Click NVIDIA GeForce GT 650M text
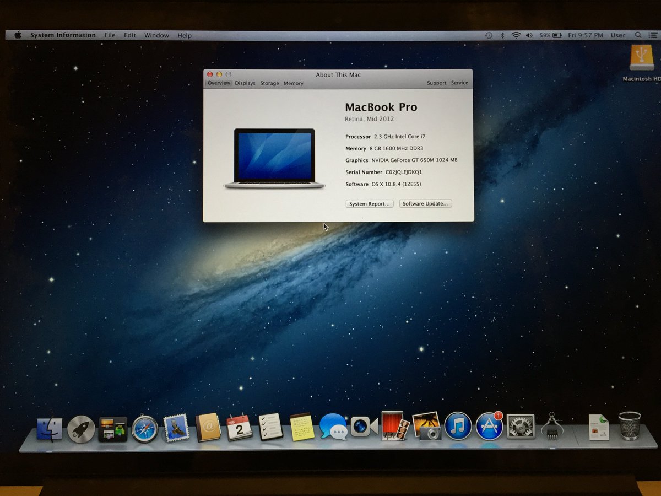Screen dimensions: 661x496 point(414,160)
